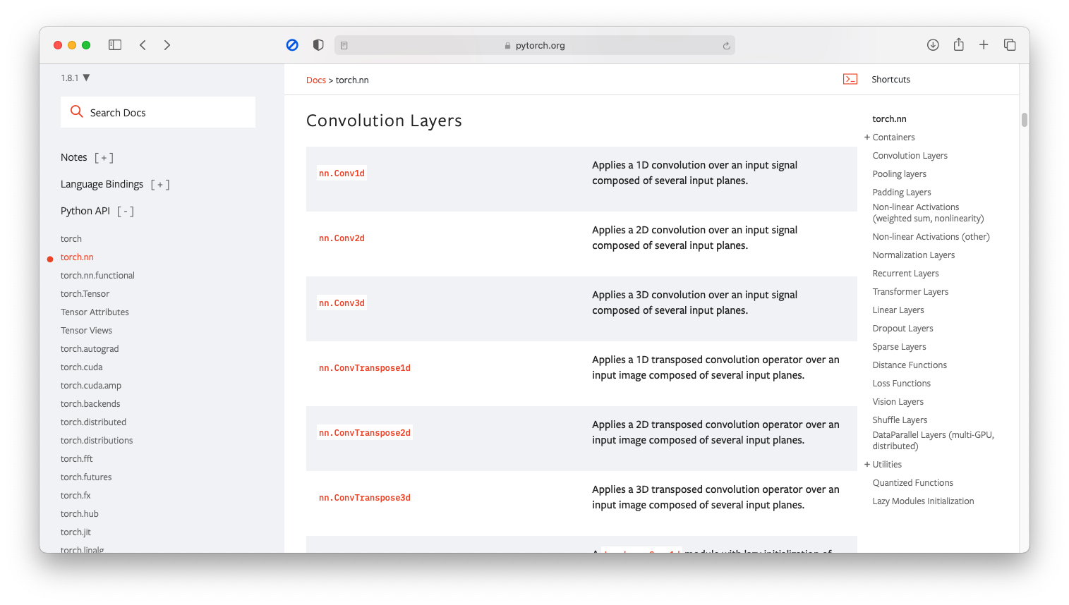
Task: Jump to Padding Layers in outline
Action: pyautogui.click(x=902, y=192)
